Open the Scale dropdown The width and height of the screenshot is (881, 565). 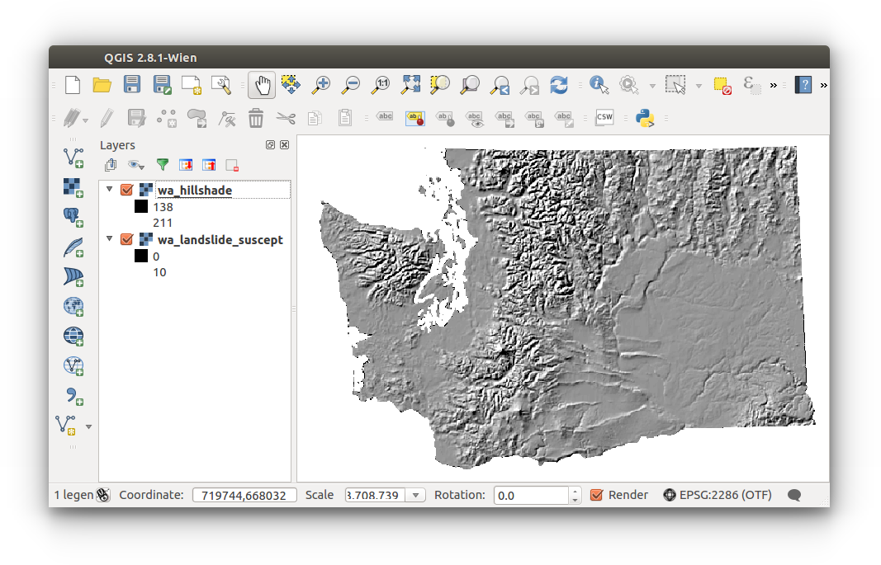pos(417,495)
